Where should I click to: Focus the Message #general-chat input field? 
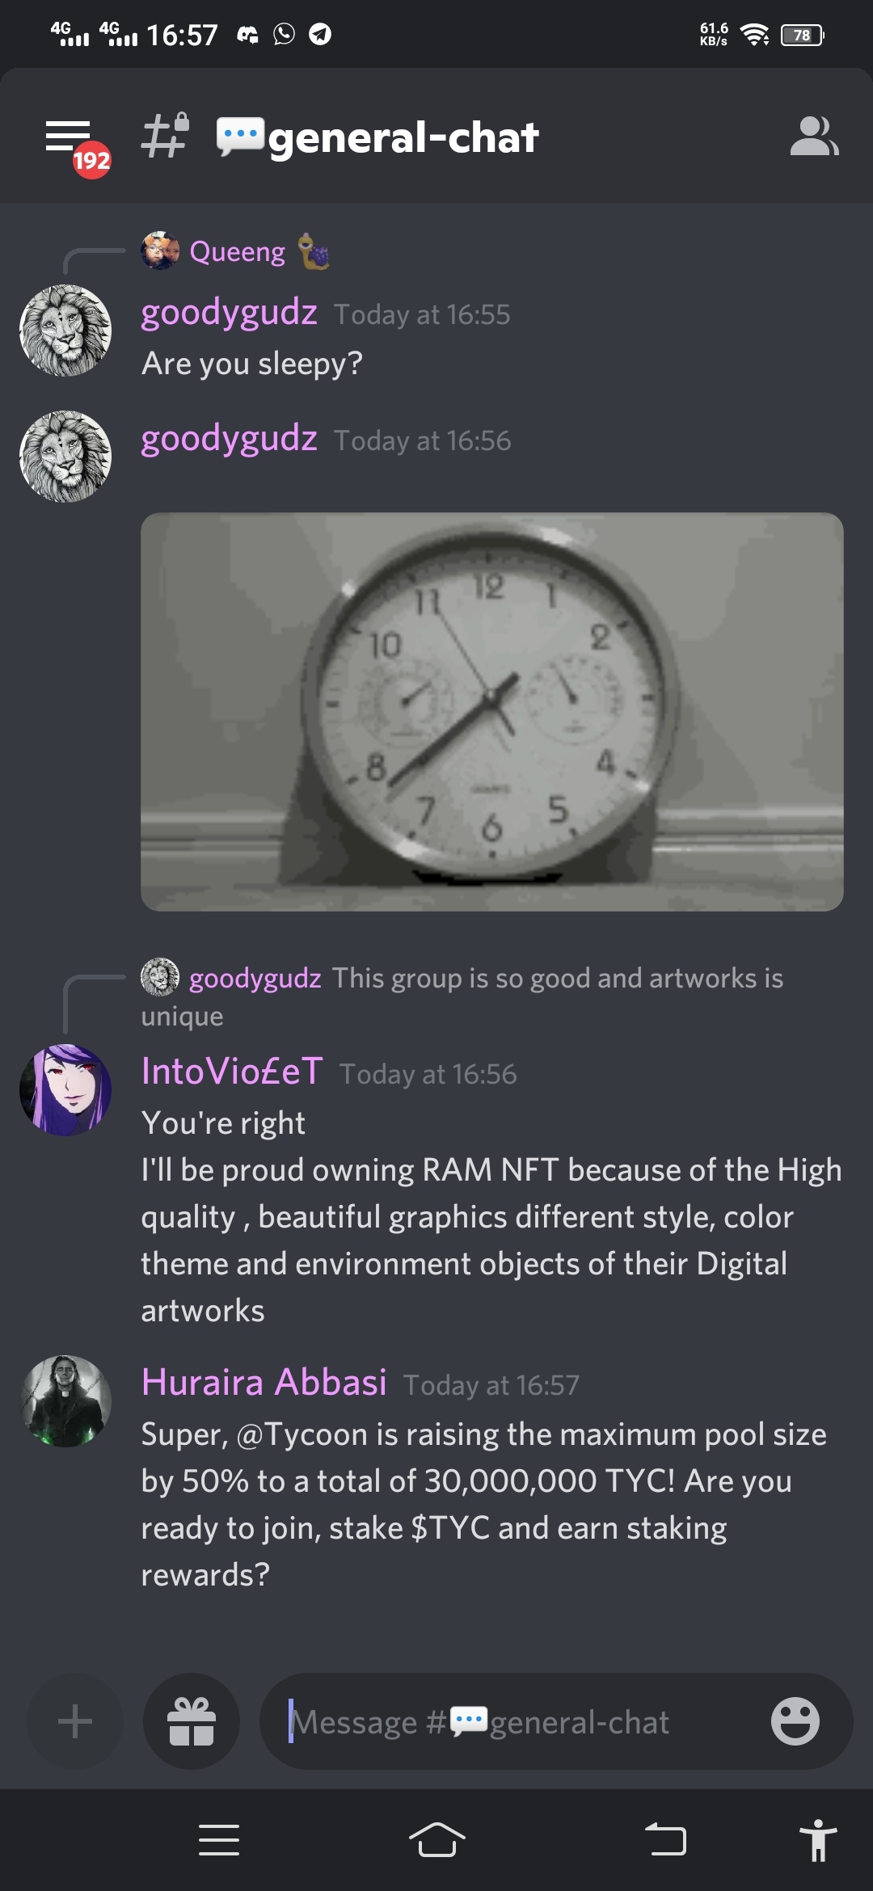coord(517,1721)
